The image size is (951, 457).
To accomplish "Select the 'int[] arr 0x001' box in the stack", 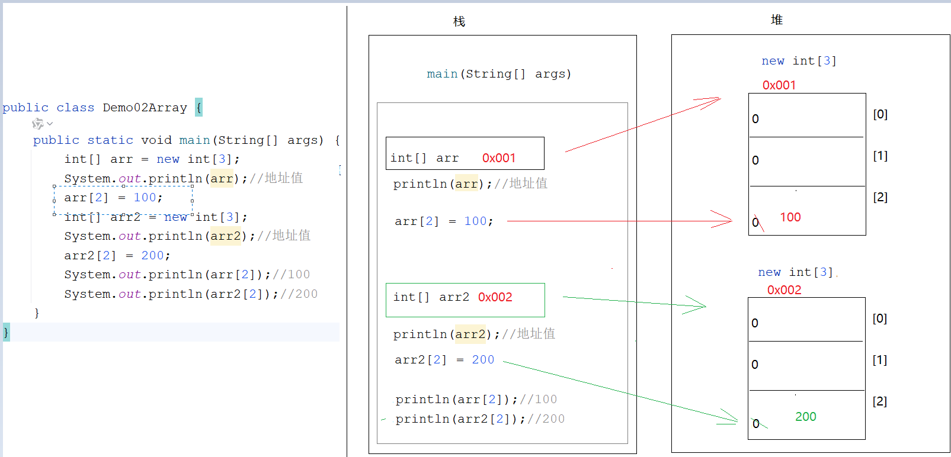I will click(465, 153).
